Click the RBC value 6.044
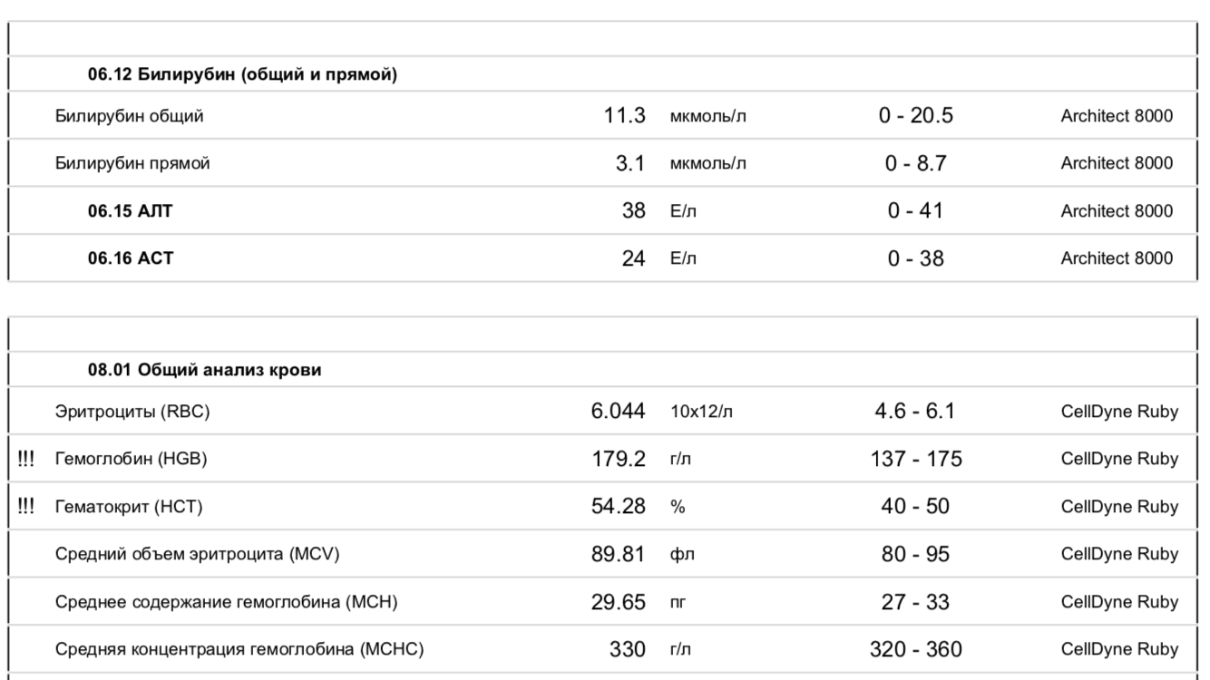The image size is (1210, 680). click(618, 412)
